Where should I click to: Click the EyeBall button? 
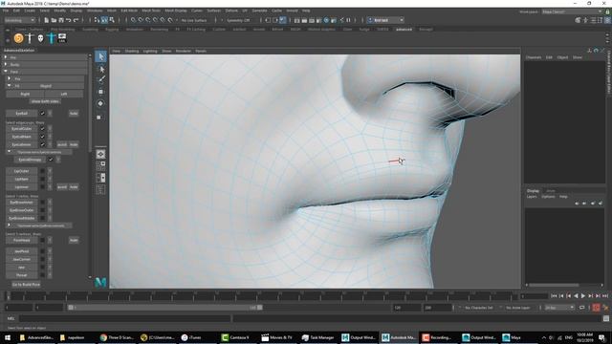(x=21, y=113)
